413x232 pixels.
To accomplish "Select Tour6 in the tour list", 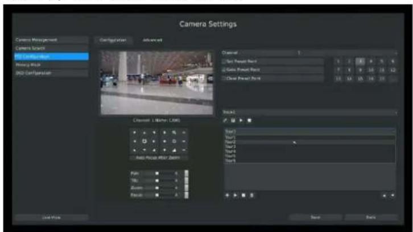I will (309, 161).
